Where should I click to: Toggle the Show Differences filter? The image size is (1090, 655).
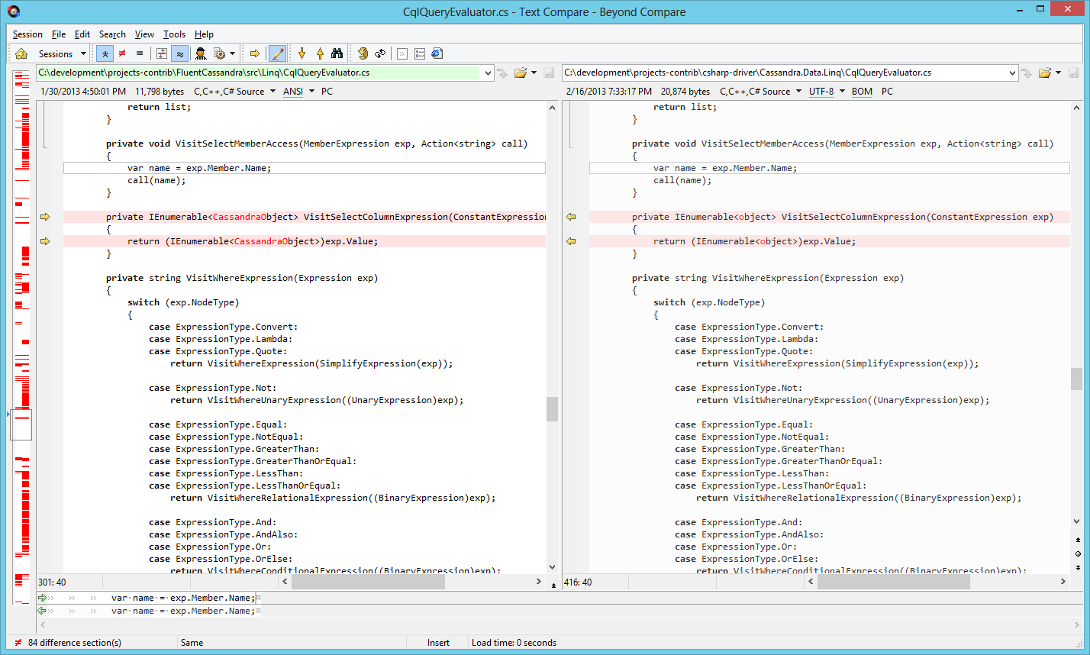[x=122, y=53]
